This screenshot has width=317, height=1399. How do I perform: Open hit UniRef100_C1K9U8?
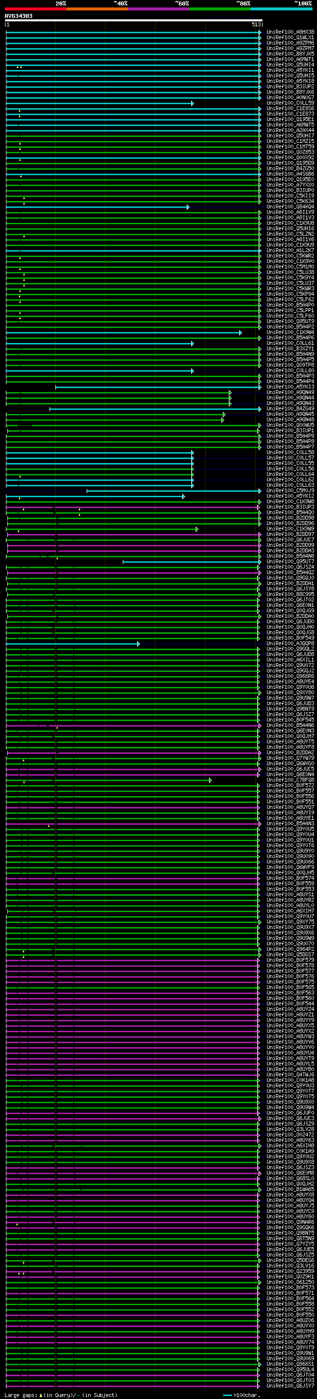click(290, 223)
